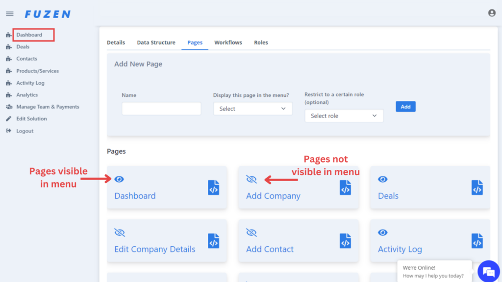
Task: Open the hamburger menu icon
Action: coord(10,14)
